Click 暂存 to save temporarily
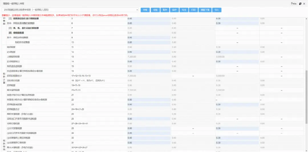 tap(165, 10)
